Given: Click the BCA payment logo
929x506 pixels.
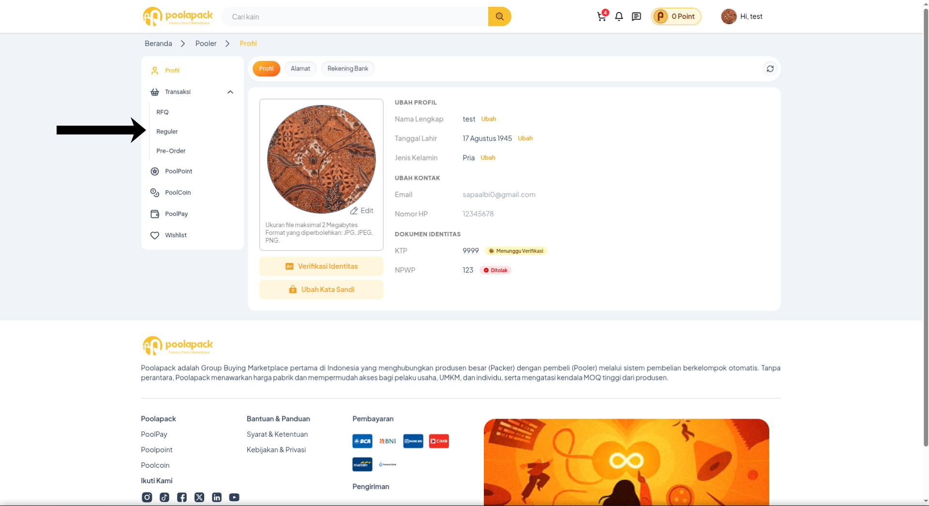Looking at the screenshot, I should pos(362,441).
